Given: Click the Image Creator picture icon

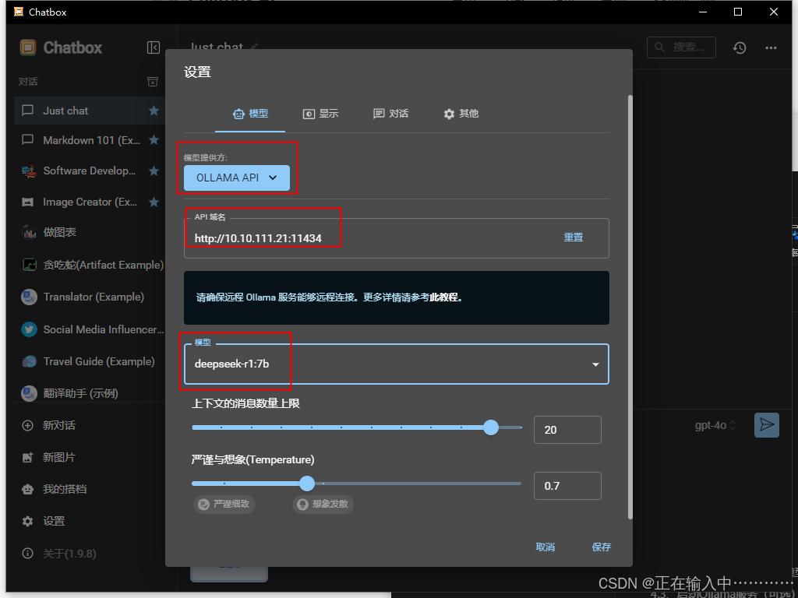Looking at the screenshot, I should coord(28,202).
